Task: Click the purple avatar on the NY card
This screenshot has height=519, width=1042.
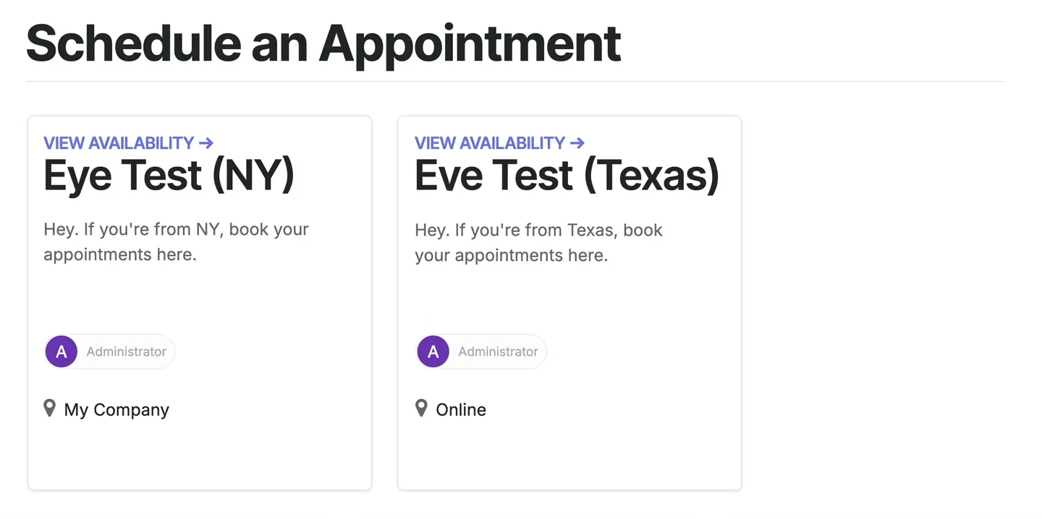Action: tap(62, 352)
